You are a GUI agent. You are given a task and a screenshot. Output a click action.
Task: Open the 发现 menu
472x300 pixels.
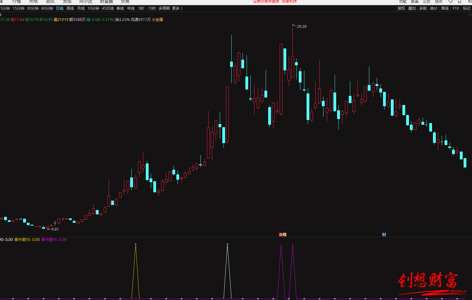(x=67, y=2)
